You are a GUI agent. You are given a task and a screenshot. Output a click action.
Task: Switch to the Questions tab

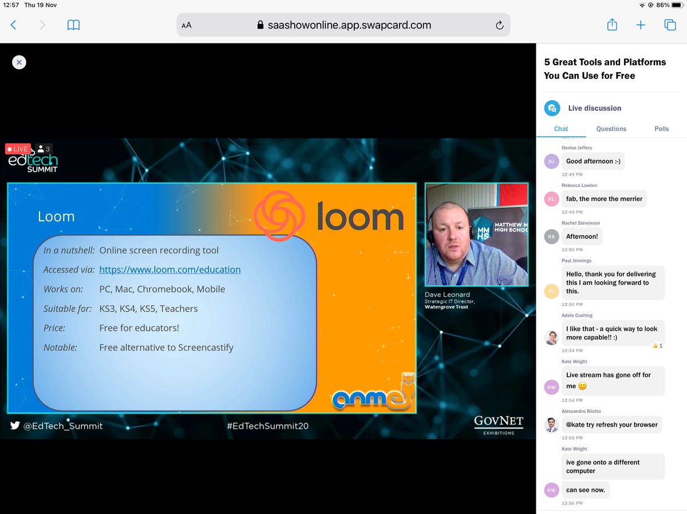point(611,129)
